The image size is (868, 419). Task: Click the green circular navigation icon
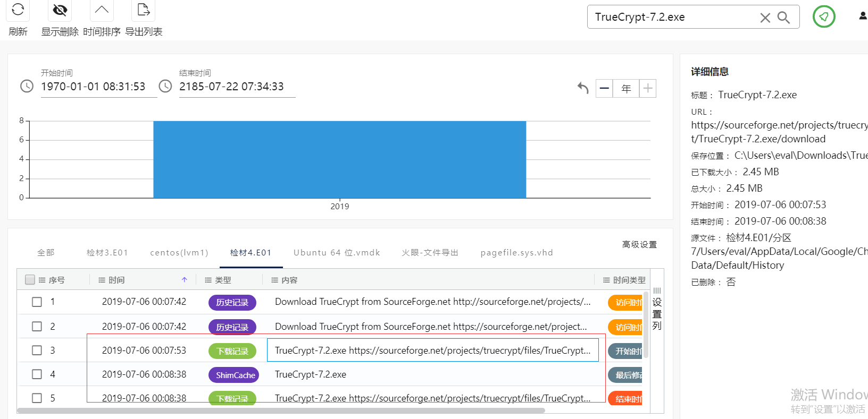tap(824, 16)
